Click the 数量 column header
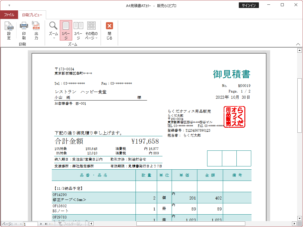 point(146,175)
